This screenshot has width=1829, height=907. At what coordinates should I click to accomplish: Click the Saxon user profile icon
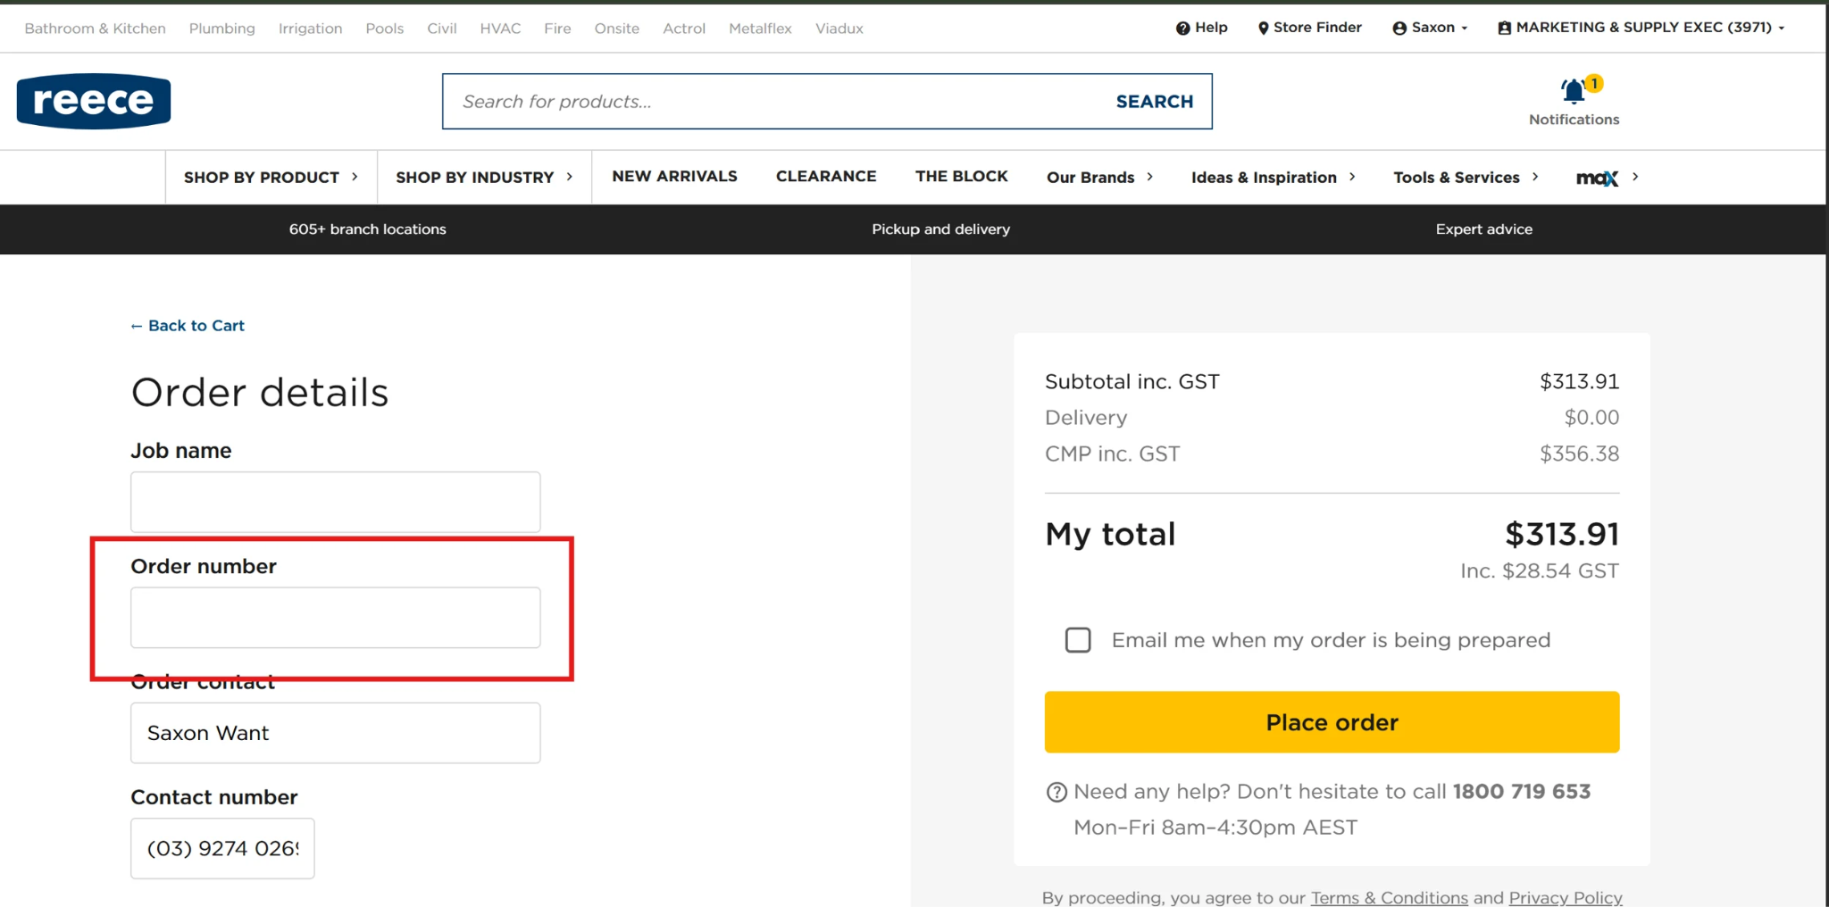1399,29
